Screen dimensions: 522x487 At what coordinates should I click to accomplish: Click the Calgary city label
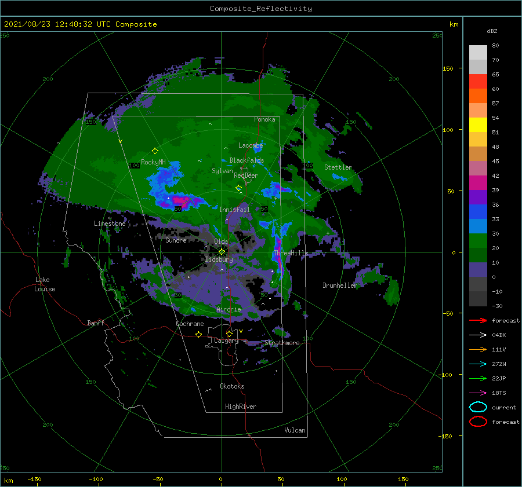coord(226,340)
